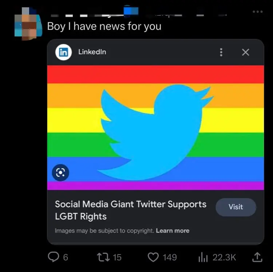Image resolution: width=273 pixels, height=272 pixels.
Task: Click the tweet text "Boy I have news for you"
Action: click(104, 27)
